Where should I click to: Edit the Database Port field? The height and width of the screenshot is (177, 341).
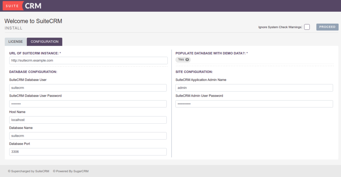pyautogui.click(x=88, y=152)
